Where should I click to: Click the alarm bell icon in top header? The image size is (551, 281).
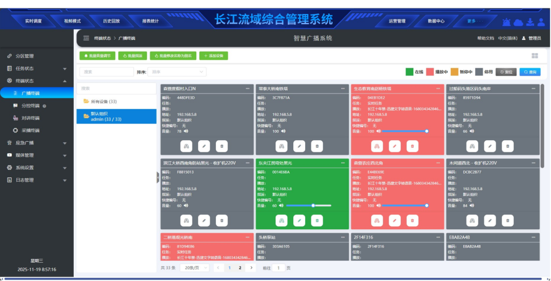coord(506,21)
